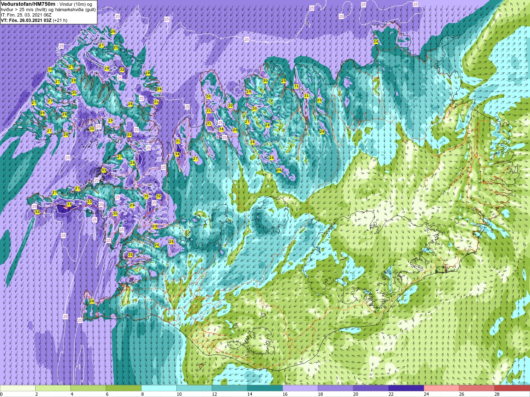The image size is (530, 397).
Task: Click the yellow '35' peak gust label
Action: 146,196
